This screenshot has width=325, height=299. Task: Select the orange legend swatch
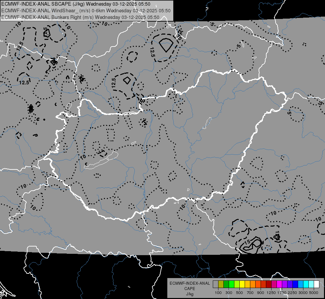[x=253, y=284]
